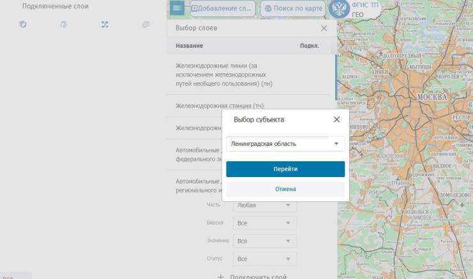The image size is (473, 279).
Task: Click Подключить слой with plus sign
Action: tap(252, 276)
